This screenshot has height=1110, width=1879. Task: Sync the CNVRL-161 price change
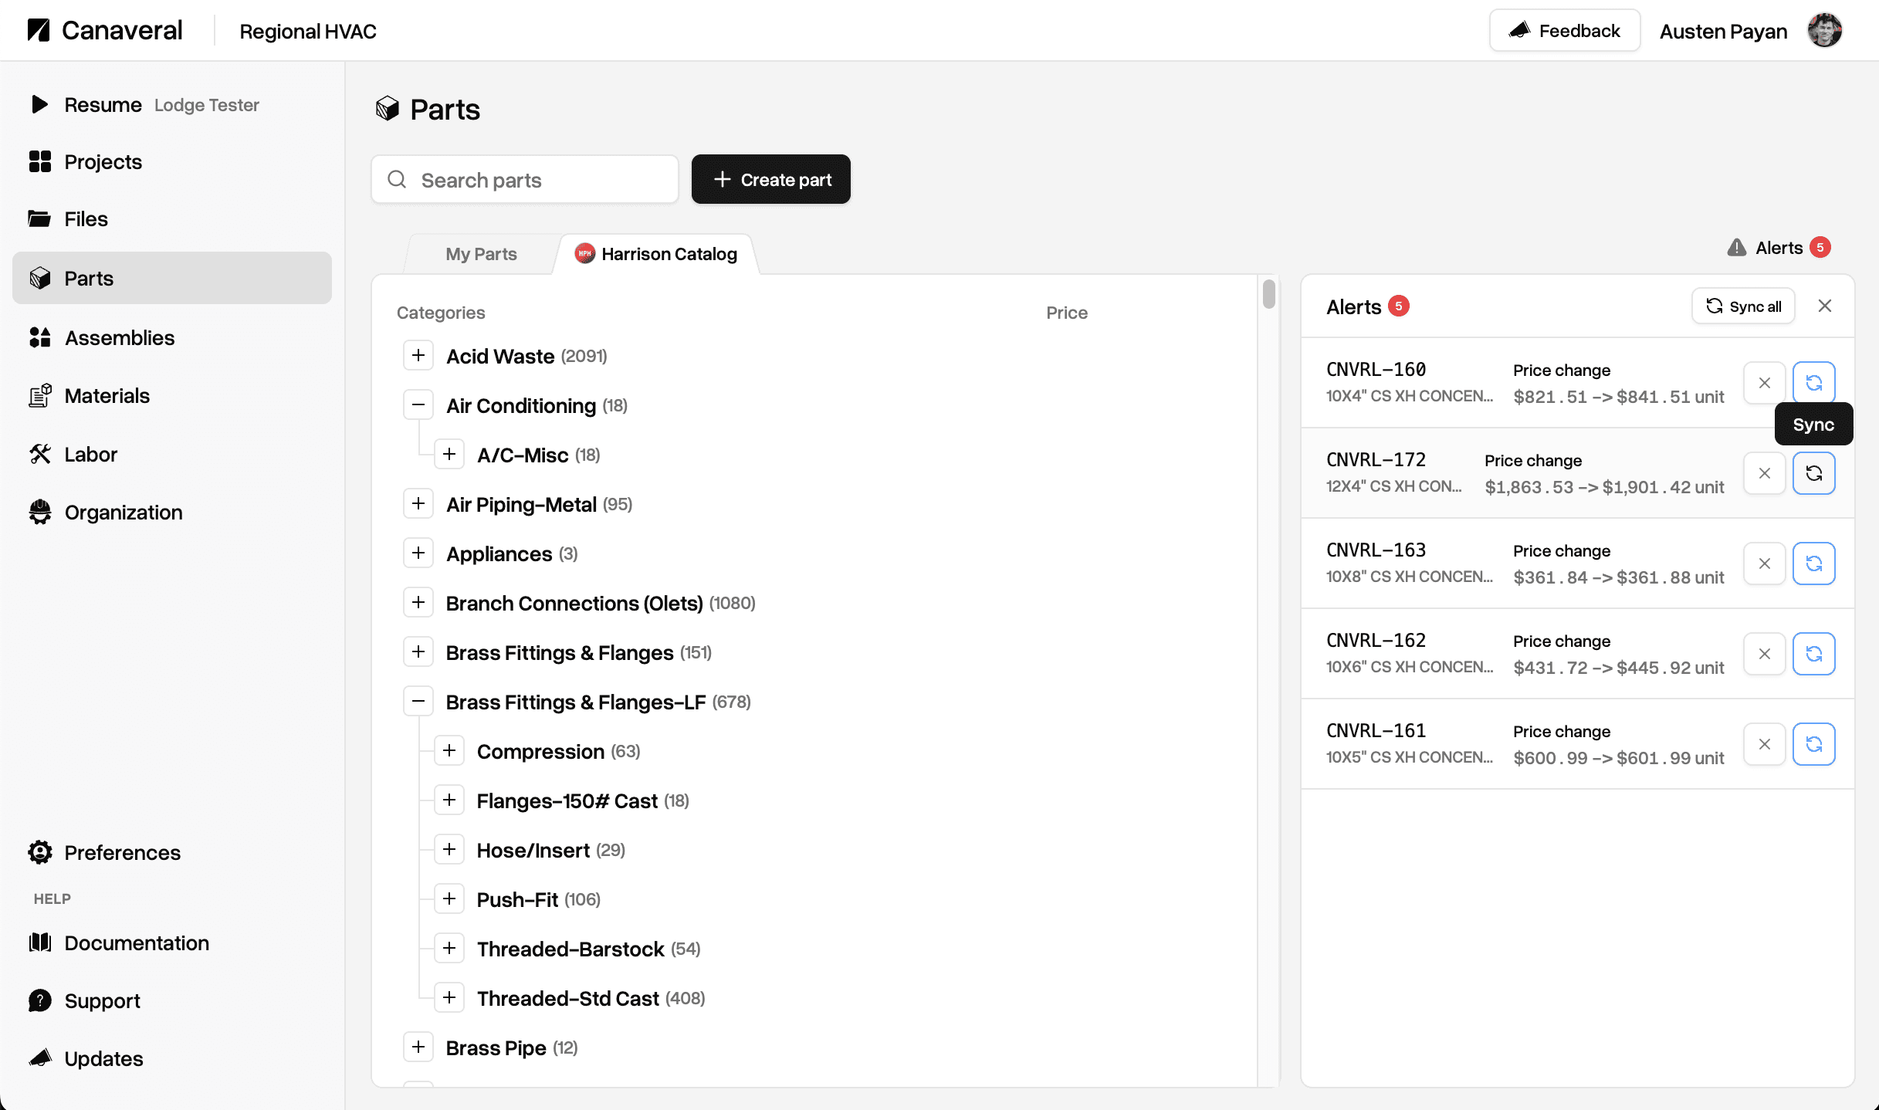click(1813, 744)
